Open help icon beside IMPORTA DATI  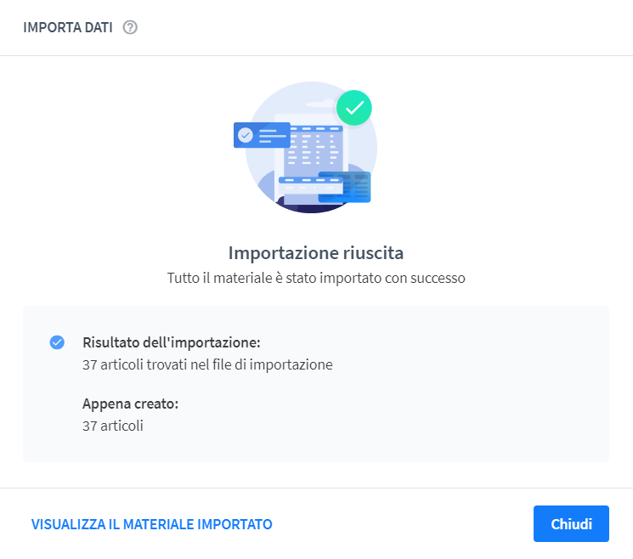point(130,27)
